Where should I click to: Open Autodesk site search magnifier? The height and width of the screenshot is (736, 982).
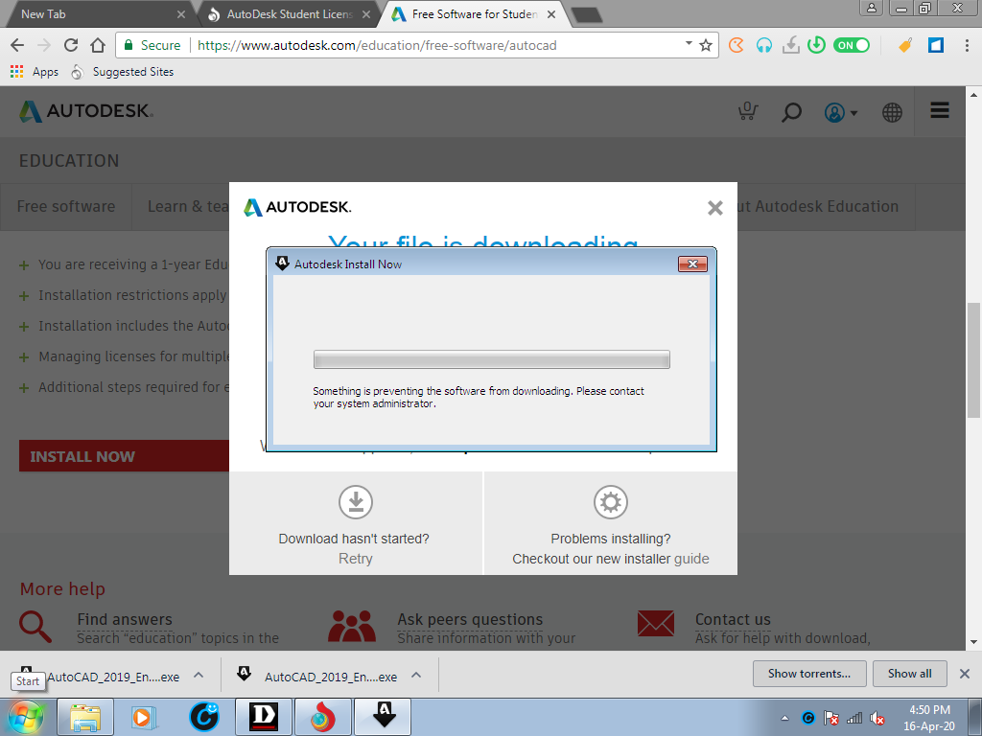791,112
